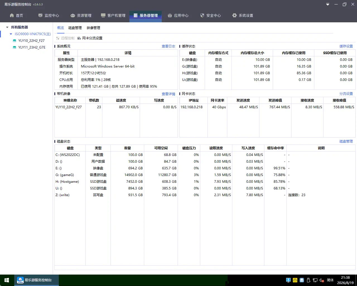357x286 pixels.
Task: Open the 查看日志 link in 系统概况
Action: tap(168, 46)
